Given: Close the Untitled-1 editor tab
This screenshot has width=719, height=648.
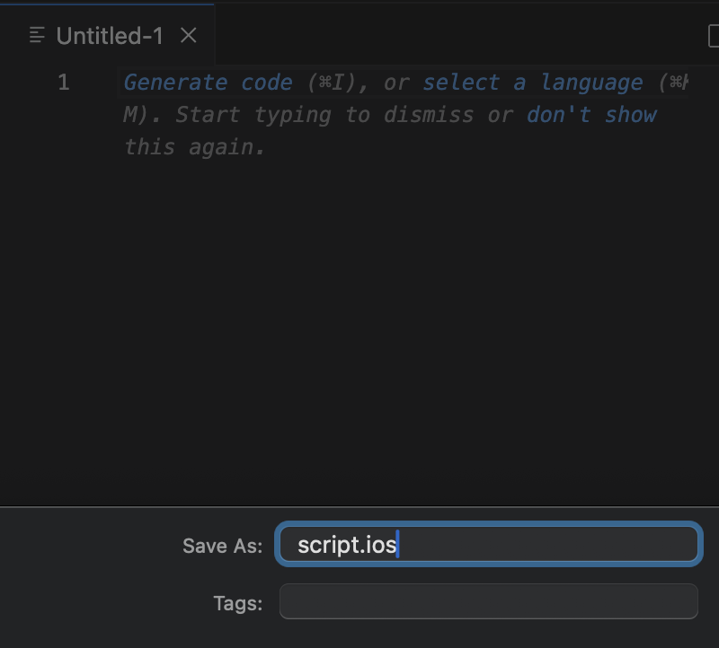Looking at the screenshot, I should [x=188, y=35].
